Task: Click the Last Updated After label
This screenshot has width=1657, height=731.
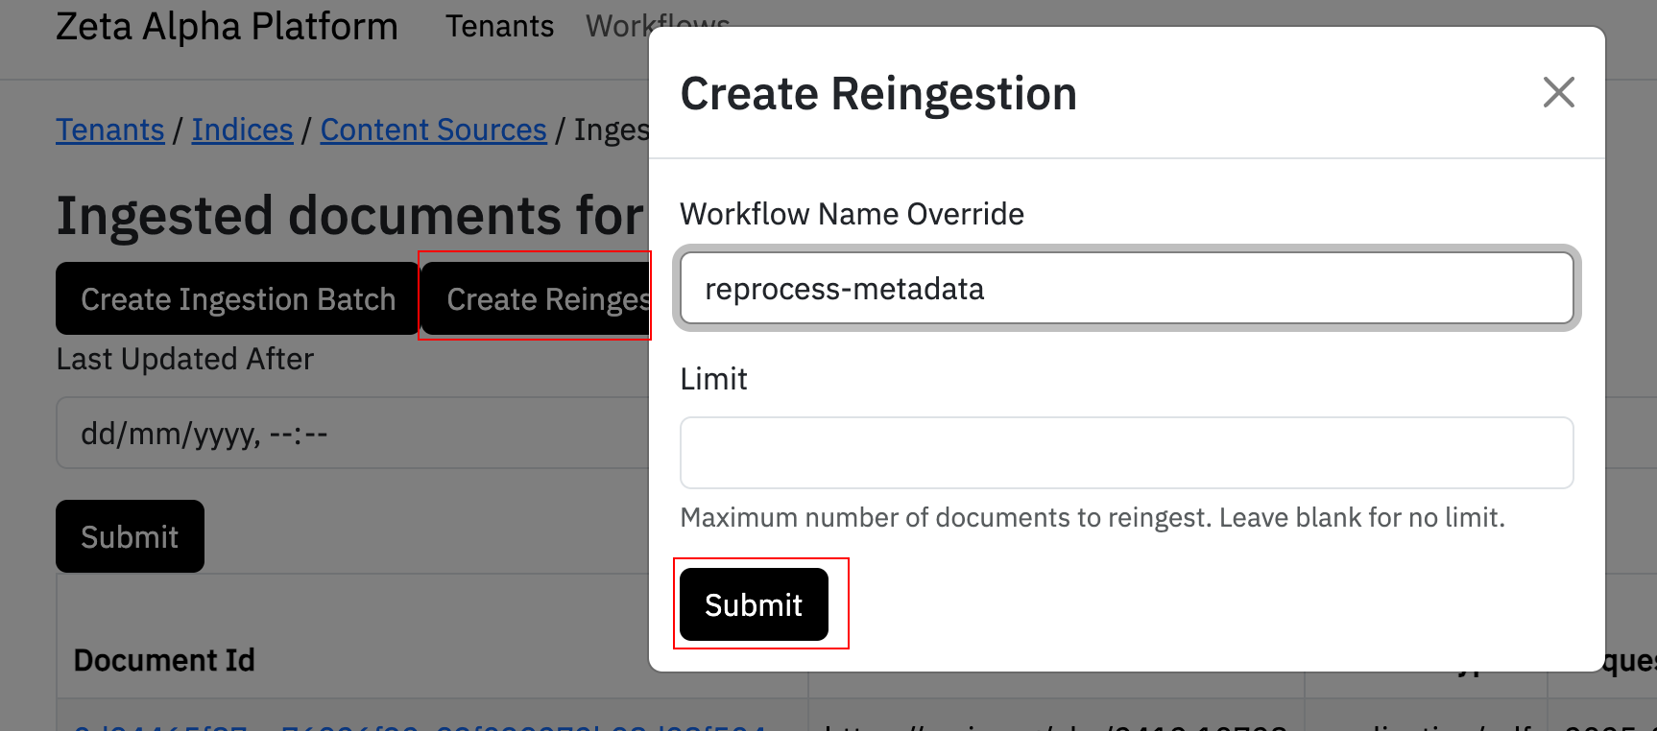Action: tap(185, 359)
